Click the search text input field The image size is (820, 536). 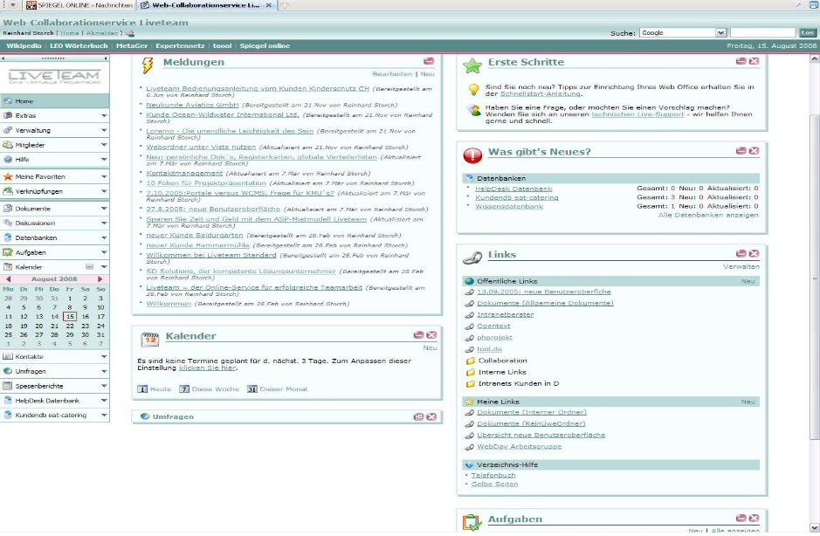click(762, 32)
